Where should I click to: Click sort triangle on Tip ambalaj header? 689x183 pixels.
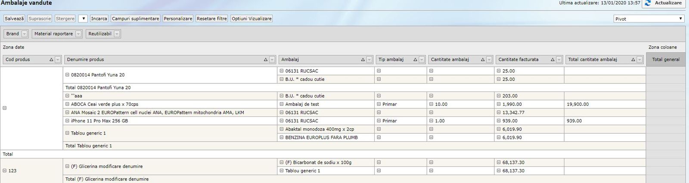pyautogui.click(x=415, y=60)
